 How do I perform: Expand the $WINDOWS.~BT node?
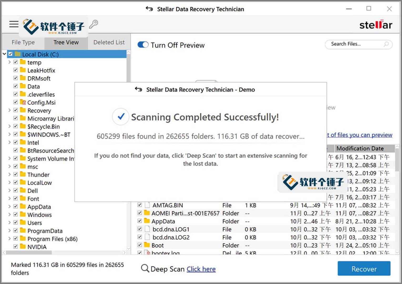[x=9, y=134]
